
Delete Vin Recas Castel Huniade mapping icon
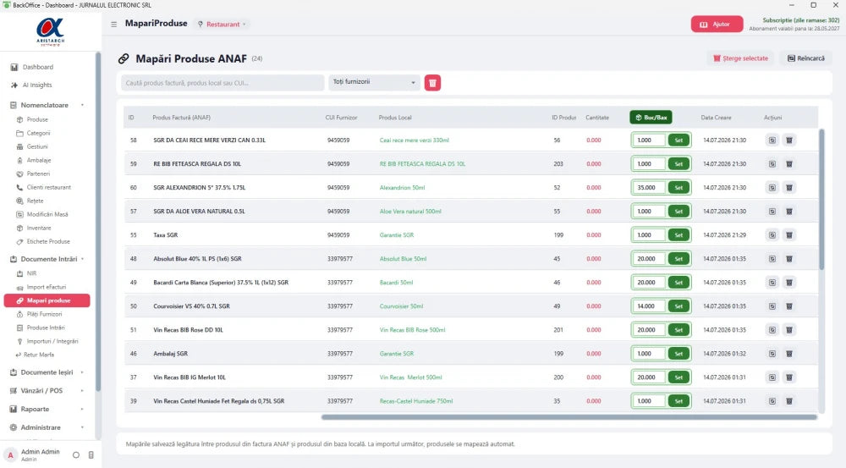coord(788,402)
